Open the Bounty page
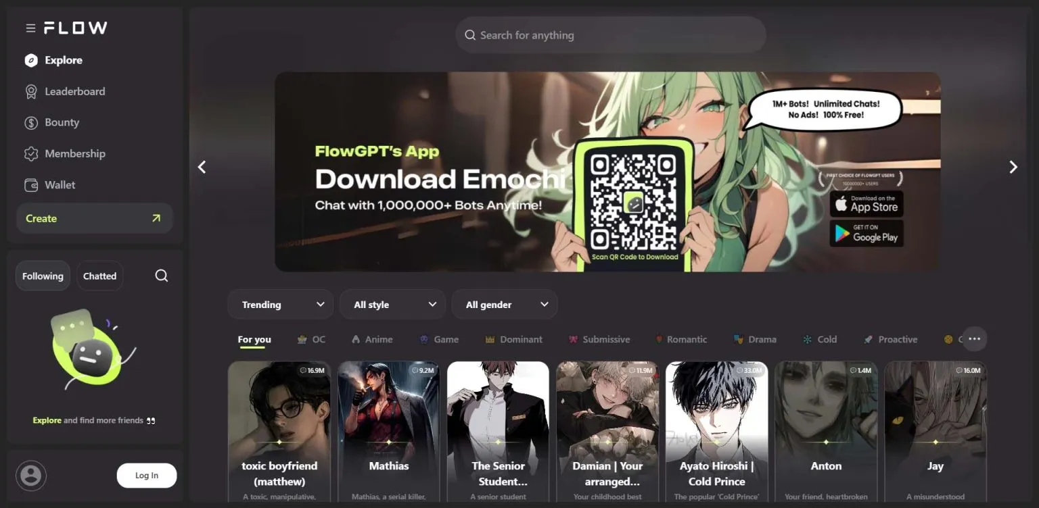 click(60, 122)
